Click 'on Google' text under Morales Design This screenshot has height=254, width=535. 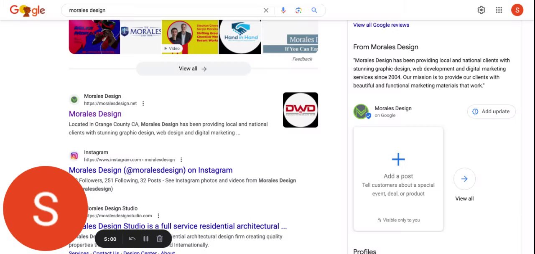click(x=385, y=116)
